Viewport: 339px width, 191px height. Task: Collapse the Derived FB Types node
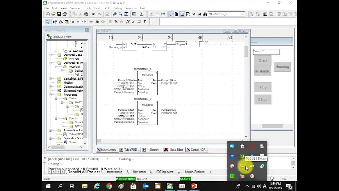pyautogui.click(x=50, y=63)
